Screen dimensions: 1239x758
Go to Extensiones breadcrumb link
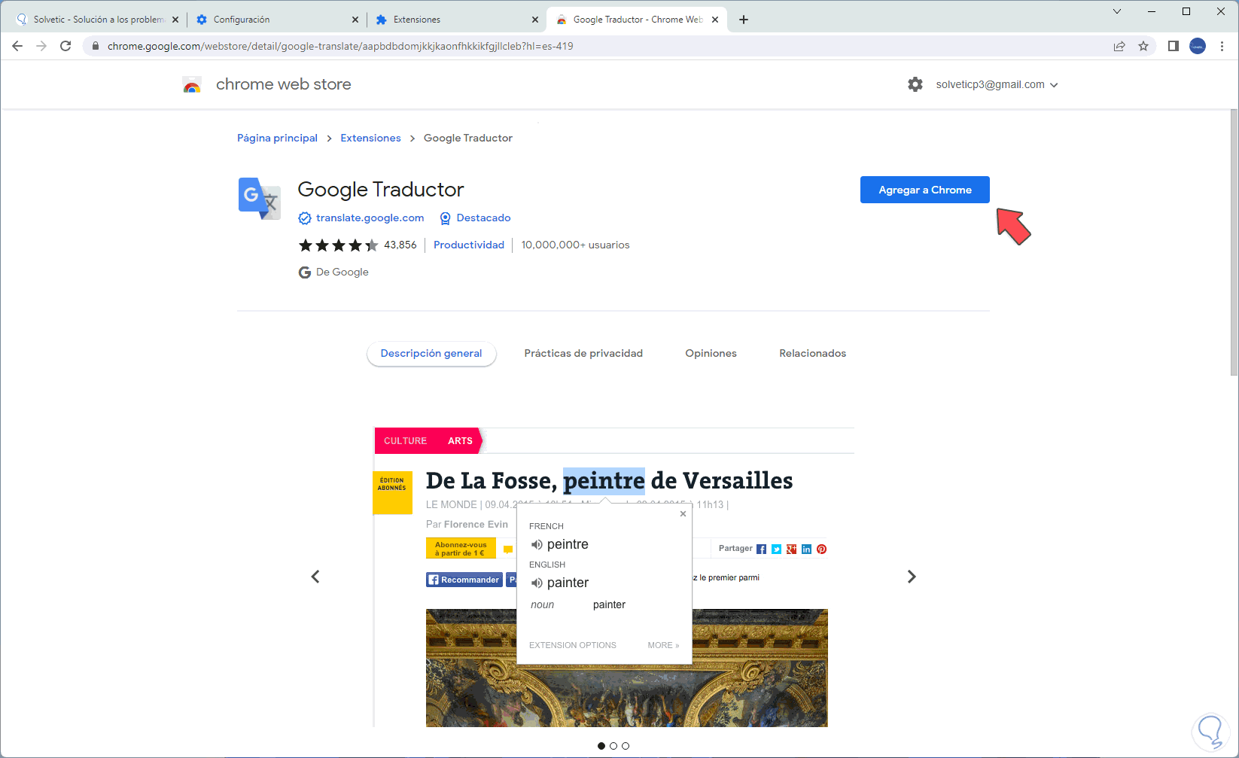coord(370,139)
